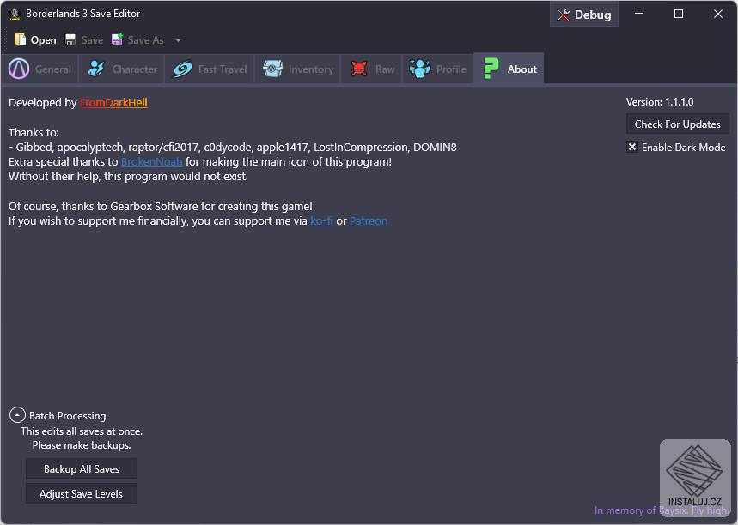Select the Character tab icon
This screenshot has width=738, height=525.
coord(97,69)
